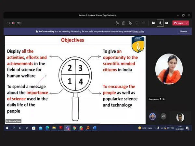Open the Privacy policy link

tap(138, 31)
